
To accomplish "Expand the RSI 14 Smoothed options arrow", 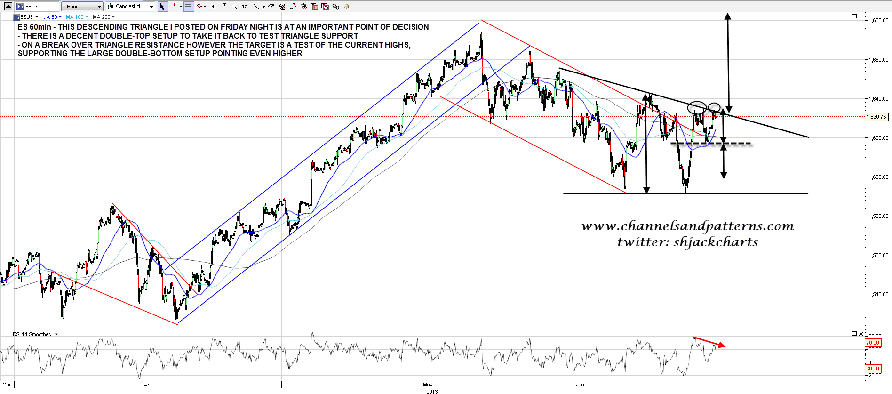I will click(x=56, y=334).
